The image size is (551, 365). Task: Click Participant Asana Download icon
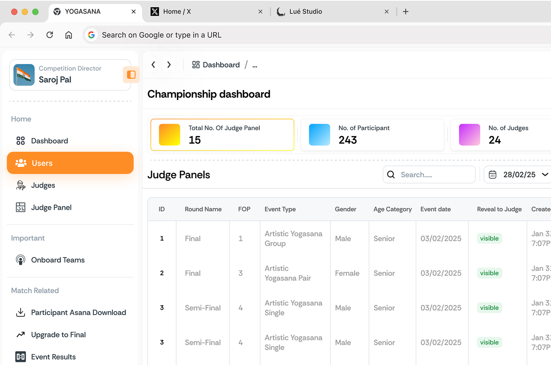point(21,313)
